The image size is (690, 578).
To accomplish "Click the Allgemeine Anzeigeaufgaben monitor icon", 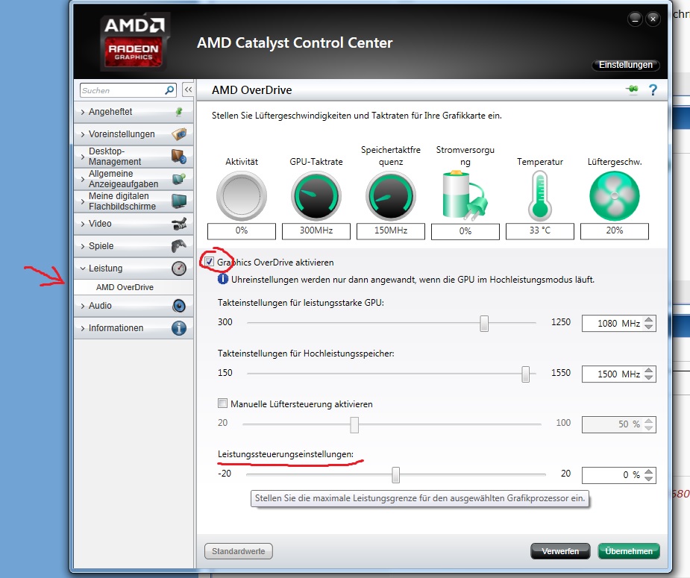I will [179, 178].
